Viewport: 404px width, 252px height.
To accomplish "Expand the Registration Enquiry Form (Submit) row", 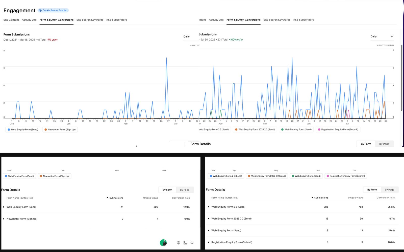I will point(209,242).
